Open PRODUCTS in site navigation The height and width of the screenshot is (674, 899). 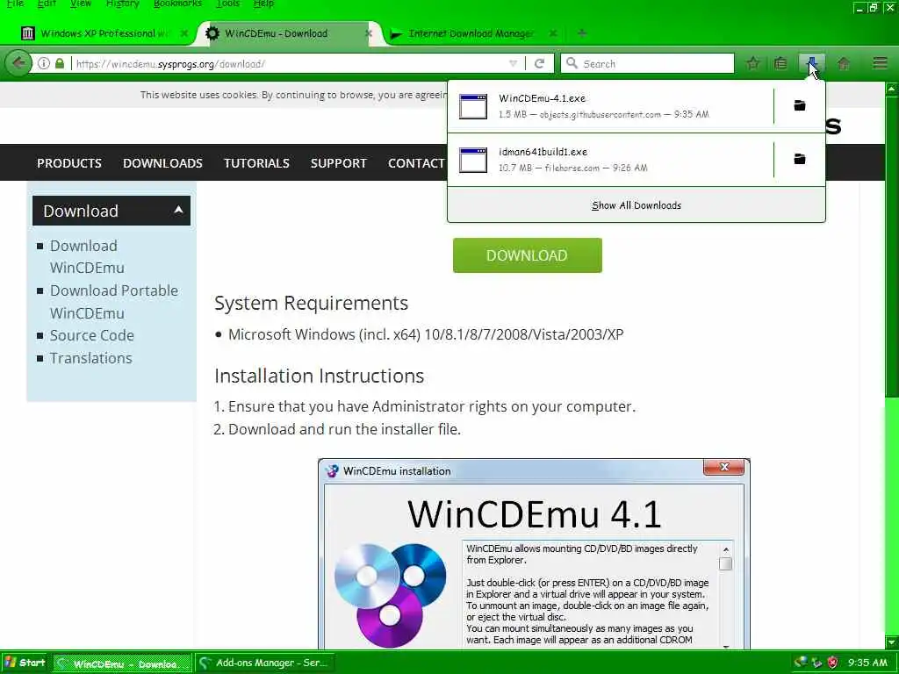click(69, 163)
